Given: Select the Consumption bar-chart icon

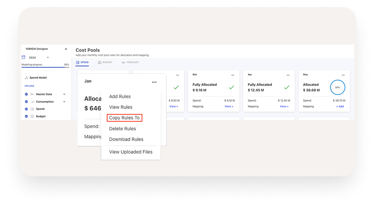Looking at the screenshot, I should [32, 101].
